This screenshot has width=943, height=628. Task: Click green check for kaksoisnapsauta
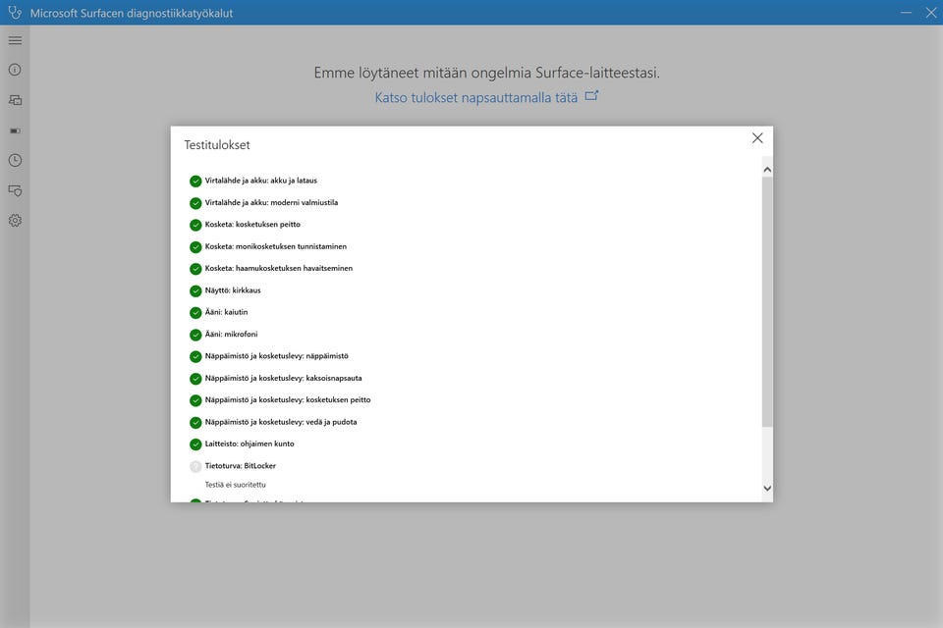coord(195,379)
